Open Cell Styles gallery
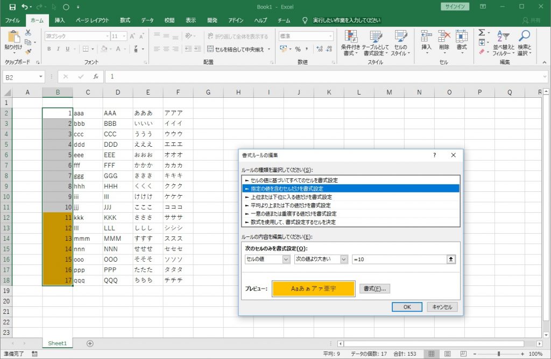 [400, 43]
